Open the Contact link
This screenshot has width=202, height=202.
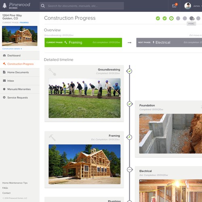pos(6,193)
